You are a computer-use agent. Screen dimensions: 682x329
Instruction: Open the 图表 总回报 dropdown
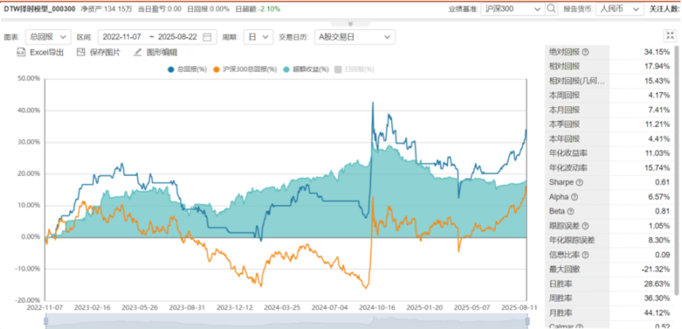48,37
